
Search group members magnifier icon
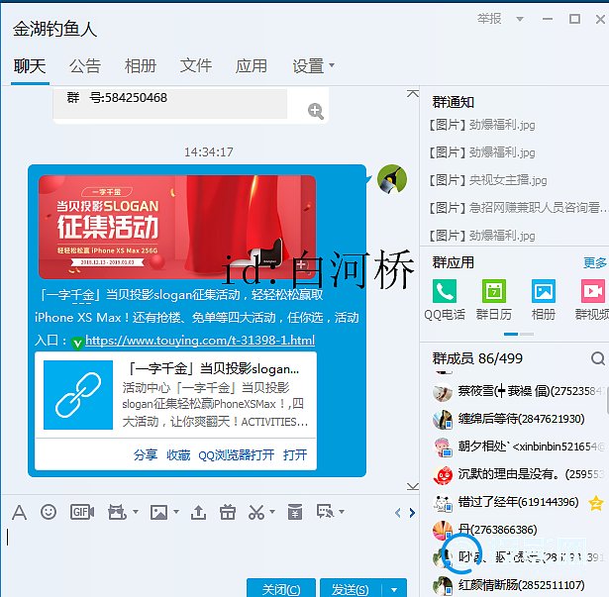[x=598, y=358]
